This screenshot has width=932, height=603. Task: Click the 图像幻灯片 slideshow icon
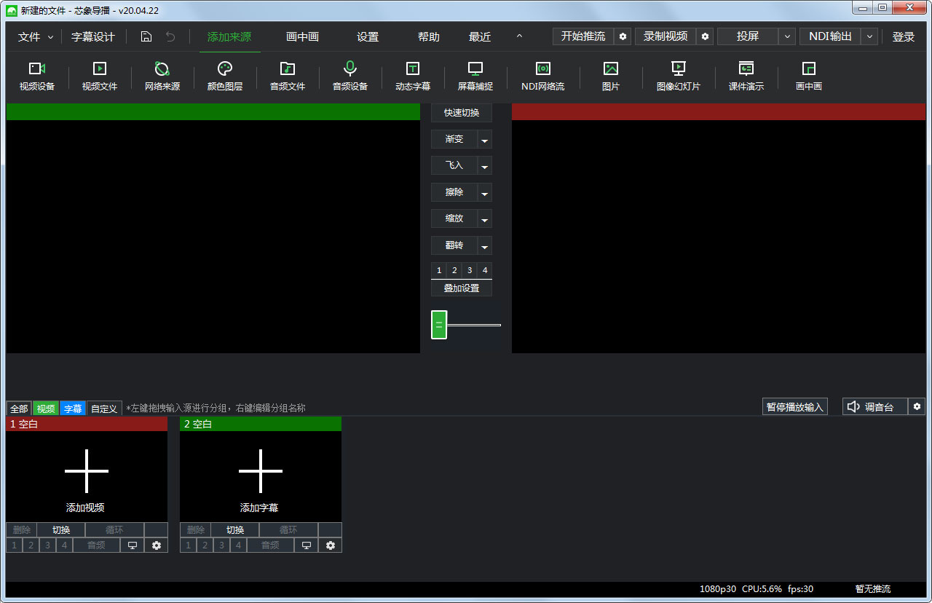[678, 69]
